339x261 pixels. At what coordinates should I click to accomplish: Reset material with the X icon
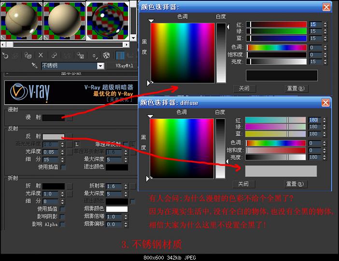point(41,55)
